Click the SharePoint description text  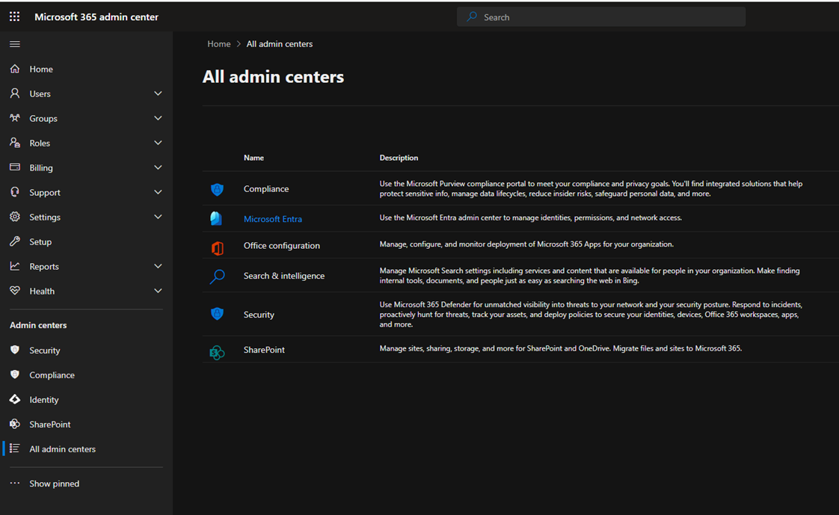(x=560, y=348)
